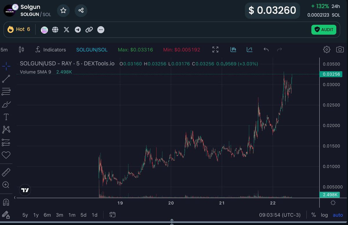Screen dimensions: 348x225
Task: Click the SOLGUN/USD chart title legend
Action: tap(67, 64)
